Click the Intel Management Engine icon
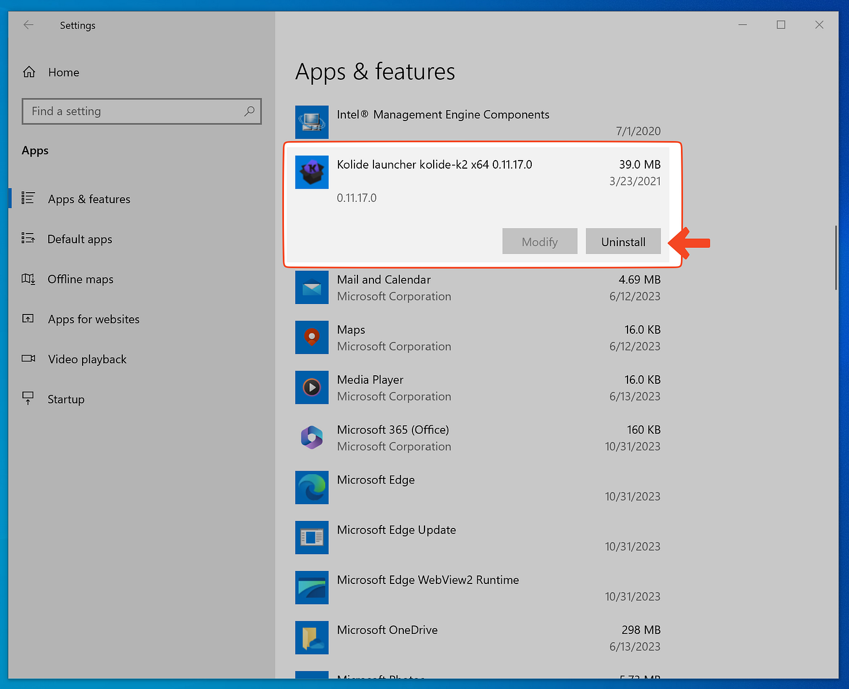Viewport: 849px width, 689px height. point(311,122)
